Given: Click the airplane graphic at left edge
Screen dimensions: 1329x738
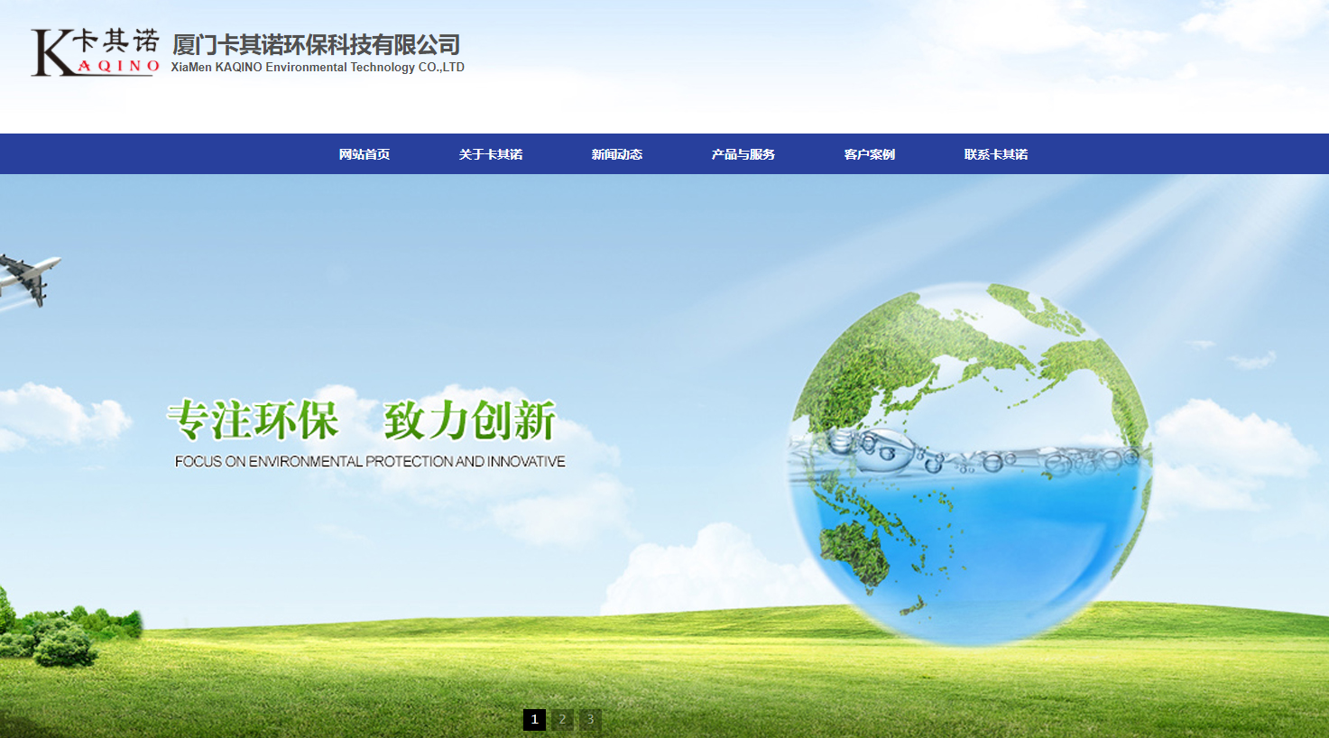Looking at the screenshot, I should [27, 278].
